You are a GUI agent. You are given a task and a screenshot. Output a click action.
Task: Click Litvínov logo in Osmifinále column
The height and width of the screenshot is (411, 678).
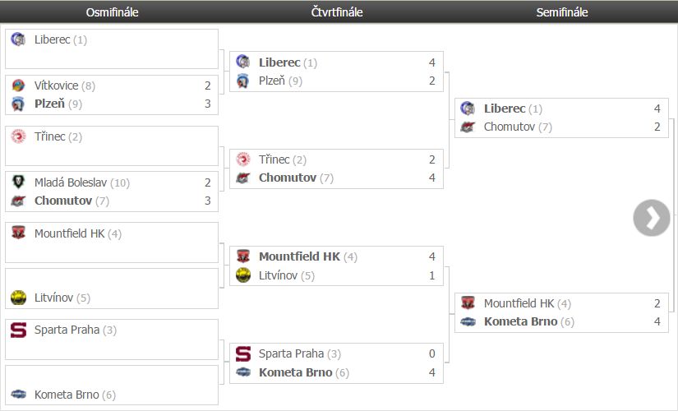[18, 298]
